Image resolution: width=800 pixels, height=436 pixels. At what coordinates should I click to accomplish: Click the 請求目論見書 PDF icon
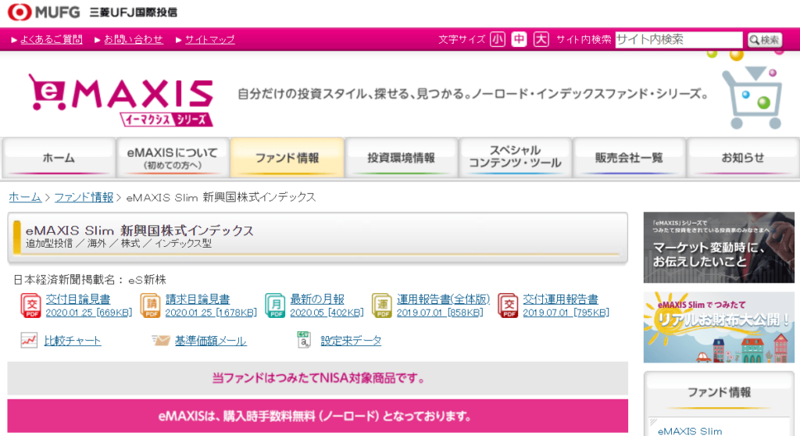pyautogui.click(x=150, y=306)
